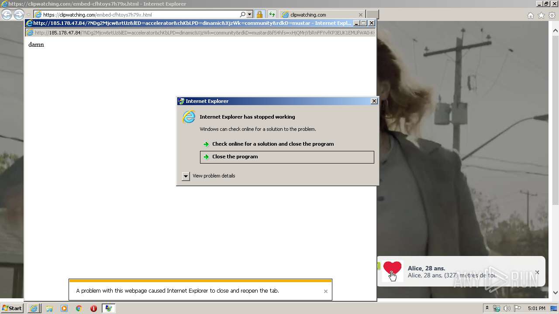The height and width of the screenshot is (314, 559).
Task: Launch Windows Media Player from taskbar
Action: point(64,308)
